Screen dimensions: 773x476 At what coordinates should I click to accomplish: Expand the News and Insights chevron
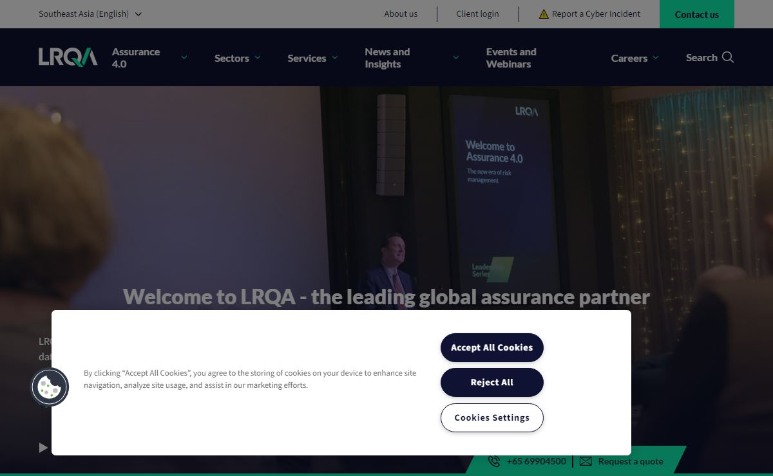click(x=456, y=57)
